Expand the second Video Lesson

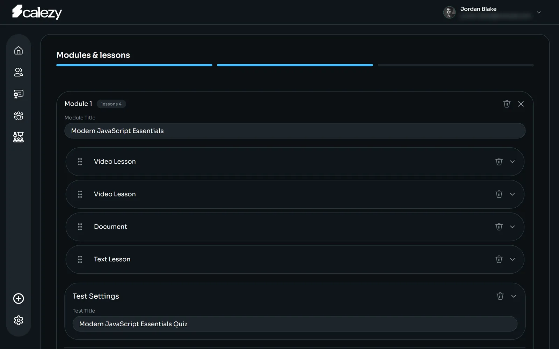[x=513, y=194]
